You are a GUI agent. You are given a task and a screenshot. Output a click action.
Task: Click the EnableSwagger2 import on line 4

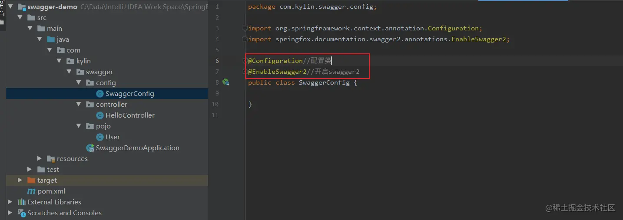pos(379,39)
